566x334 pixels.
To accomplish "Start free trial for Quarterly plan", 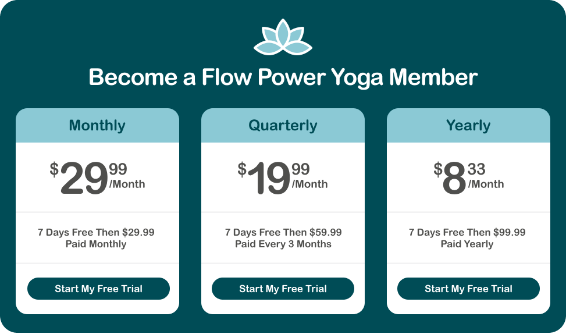I will [x=283, y=289].
